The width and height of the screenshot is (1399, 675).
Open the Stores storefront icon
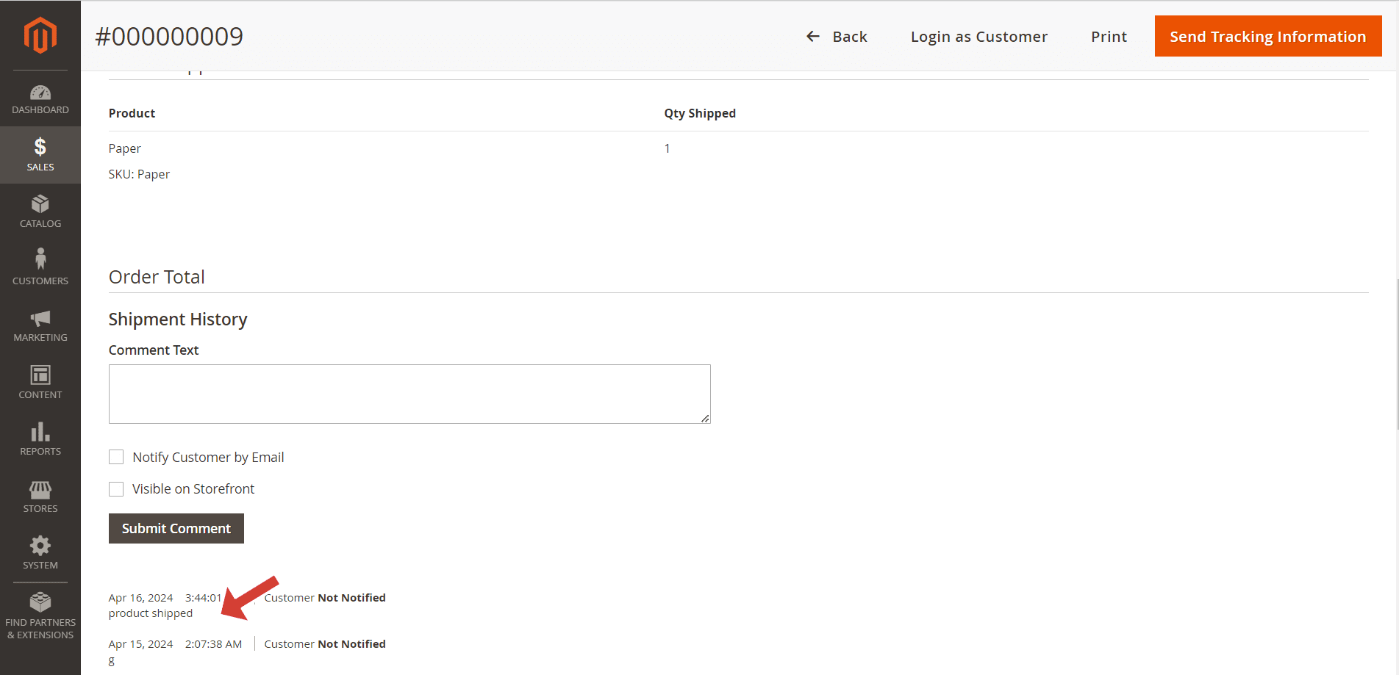click(x=40, y=489)
